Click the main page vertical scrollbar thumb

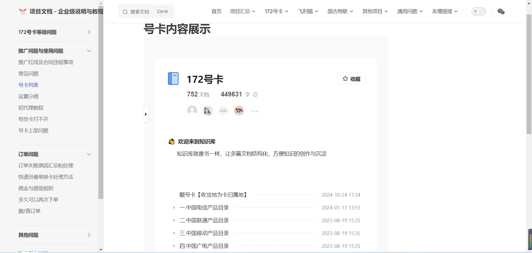[529, 74]
